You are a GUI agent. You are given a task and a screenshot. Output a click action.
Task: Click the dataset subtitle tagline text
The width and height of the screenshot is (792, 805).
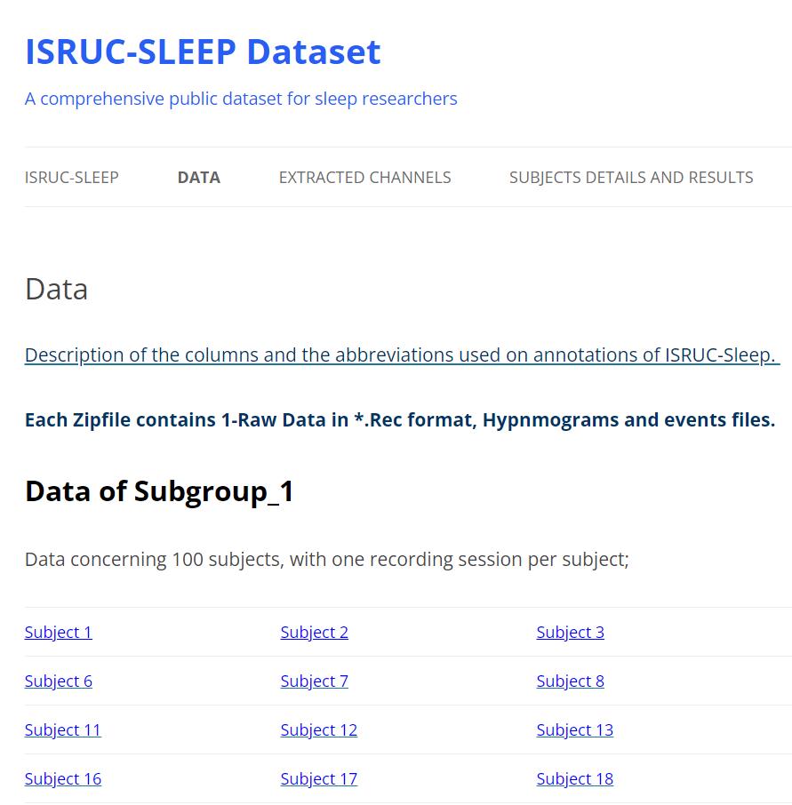click(x=241, y=99)
